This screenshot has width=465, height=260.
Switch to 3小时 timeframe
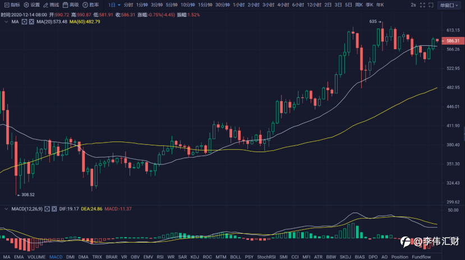point(268,5)
